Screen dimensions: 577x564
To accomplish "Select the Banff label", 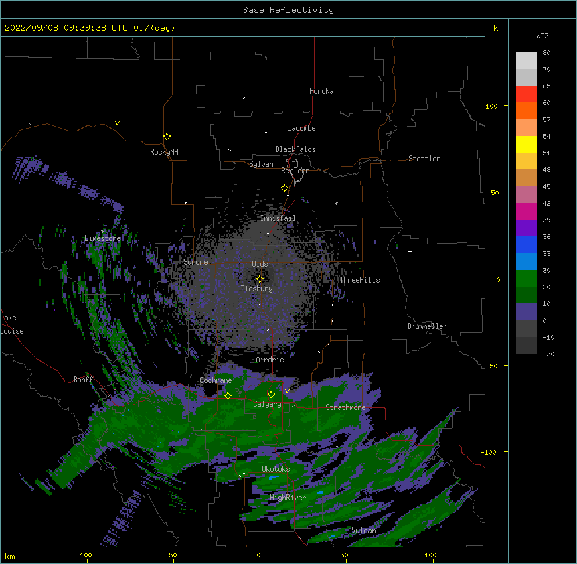I will click(83, 380).
